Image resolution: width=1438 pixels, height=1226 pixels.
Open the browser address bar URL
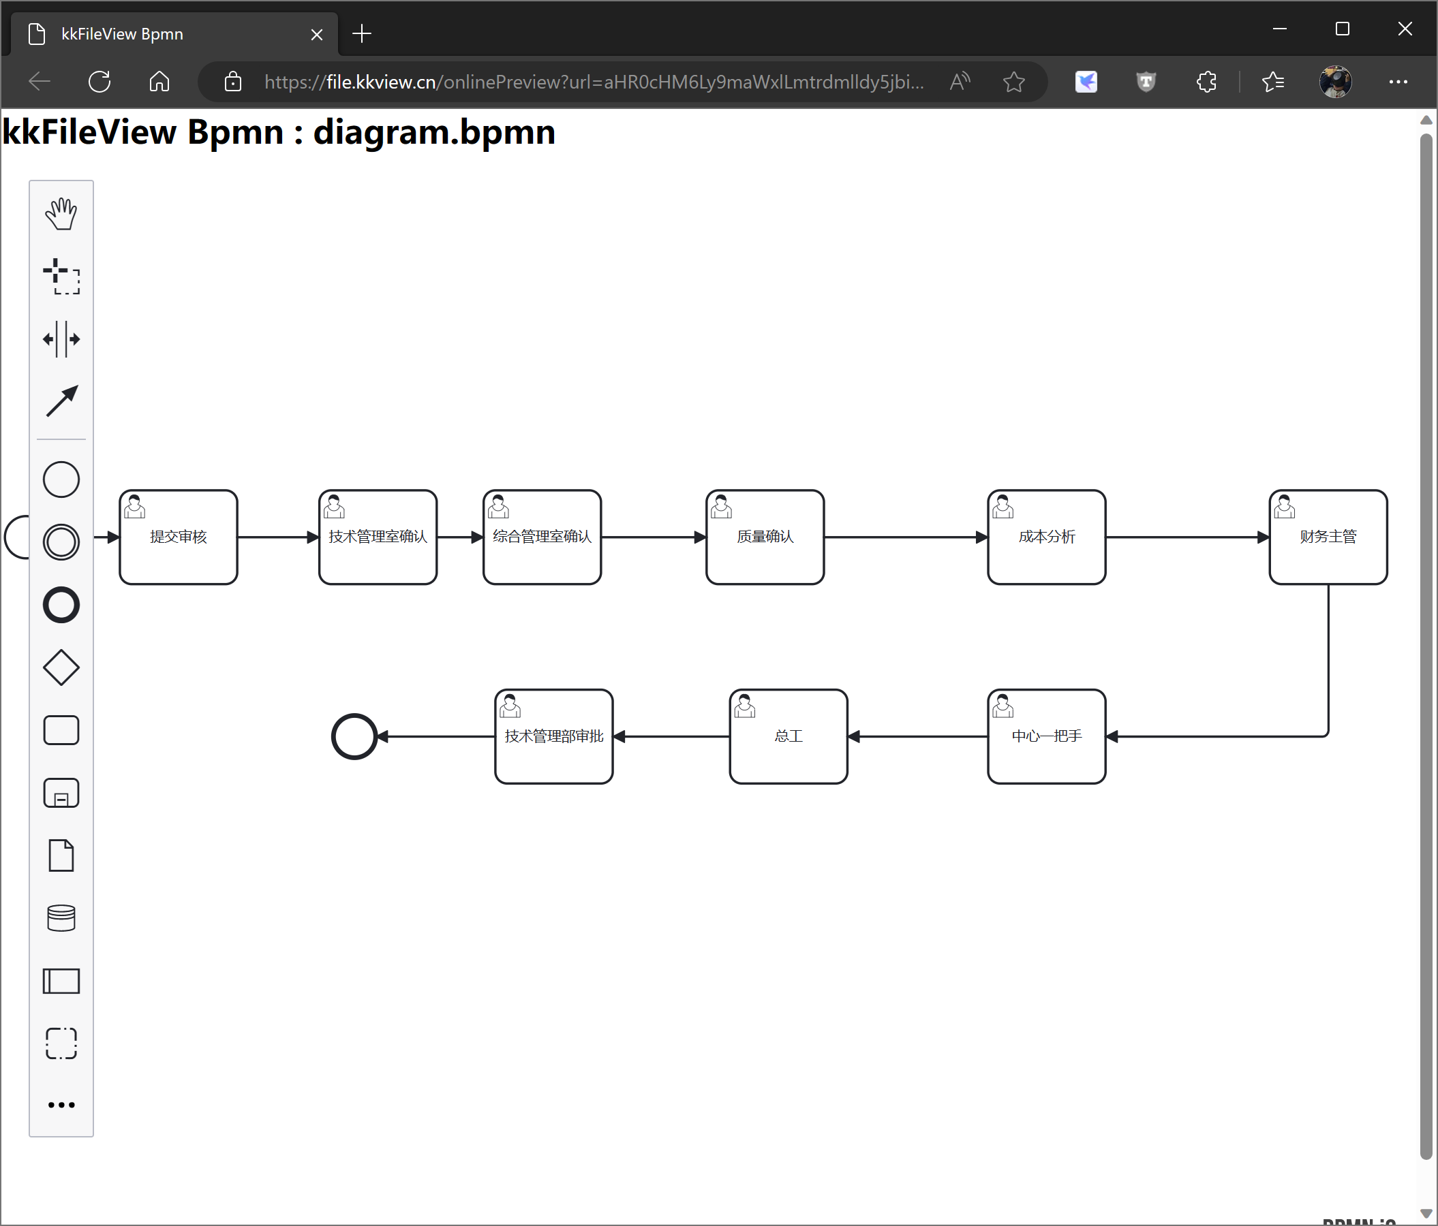(592, 82)
